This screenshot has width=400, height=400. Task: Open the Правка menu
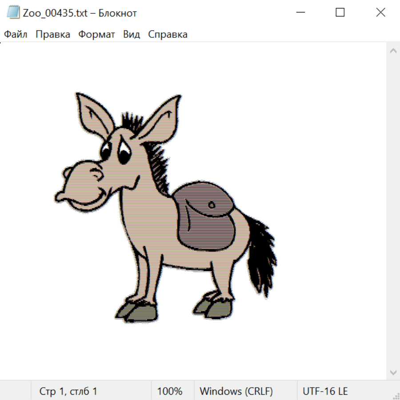[x=53, y=35]
